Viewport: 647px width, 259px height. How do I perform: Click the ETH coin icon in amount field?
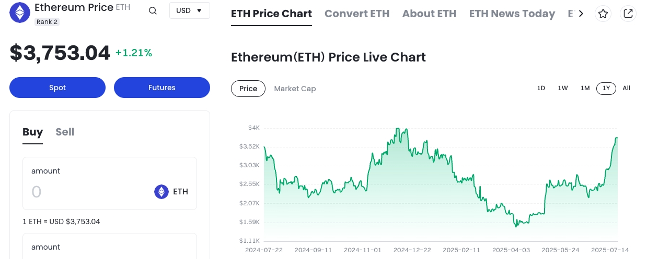(161, 192)
